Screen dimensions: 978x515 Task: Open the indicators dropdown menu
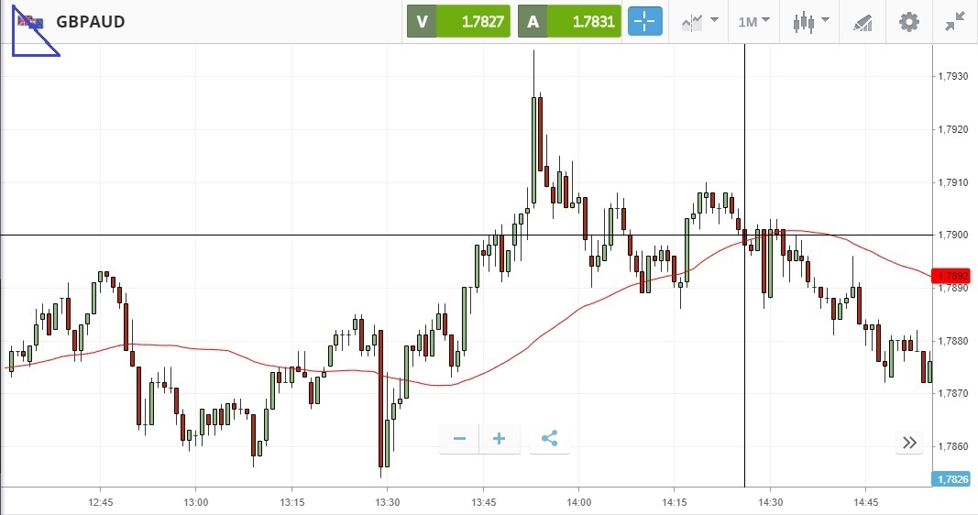pyautogui.click(x=699, y=21)
